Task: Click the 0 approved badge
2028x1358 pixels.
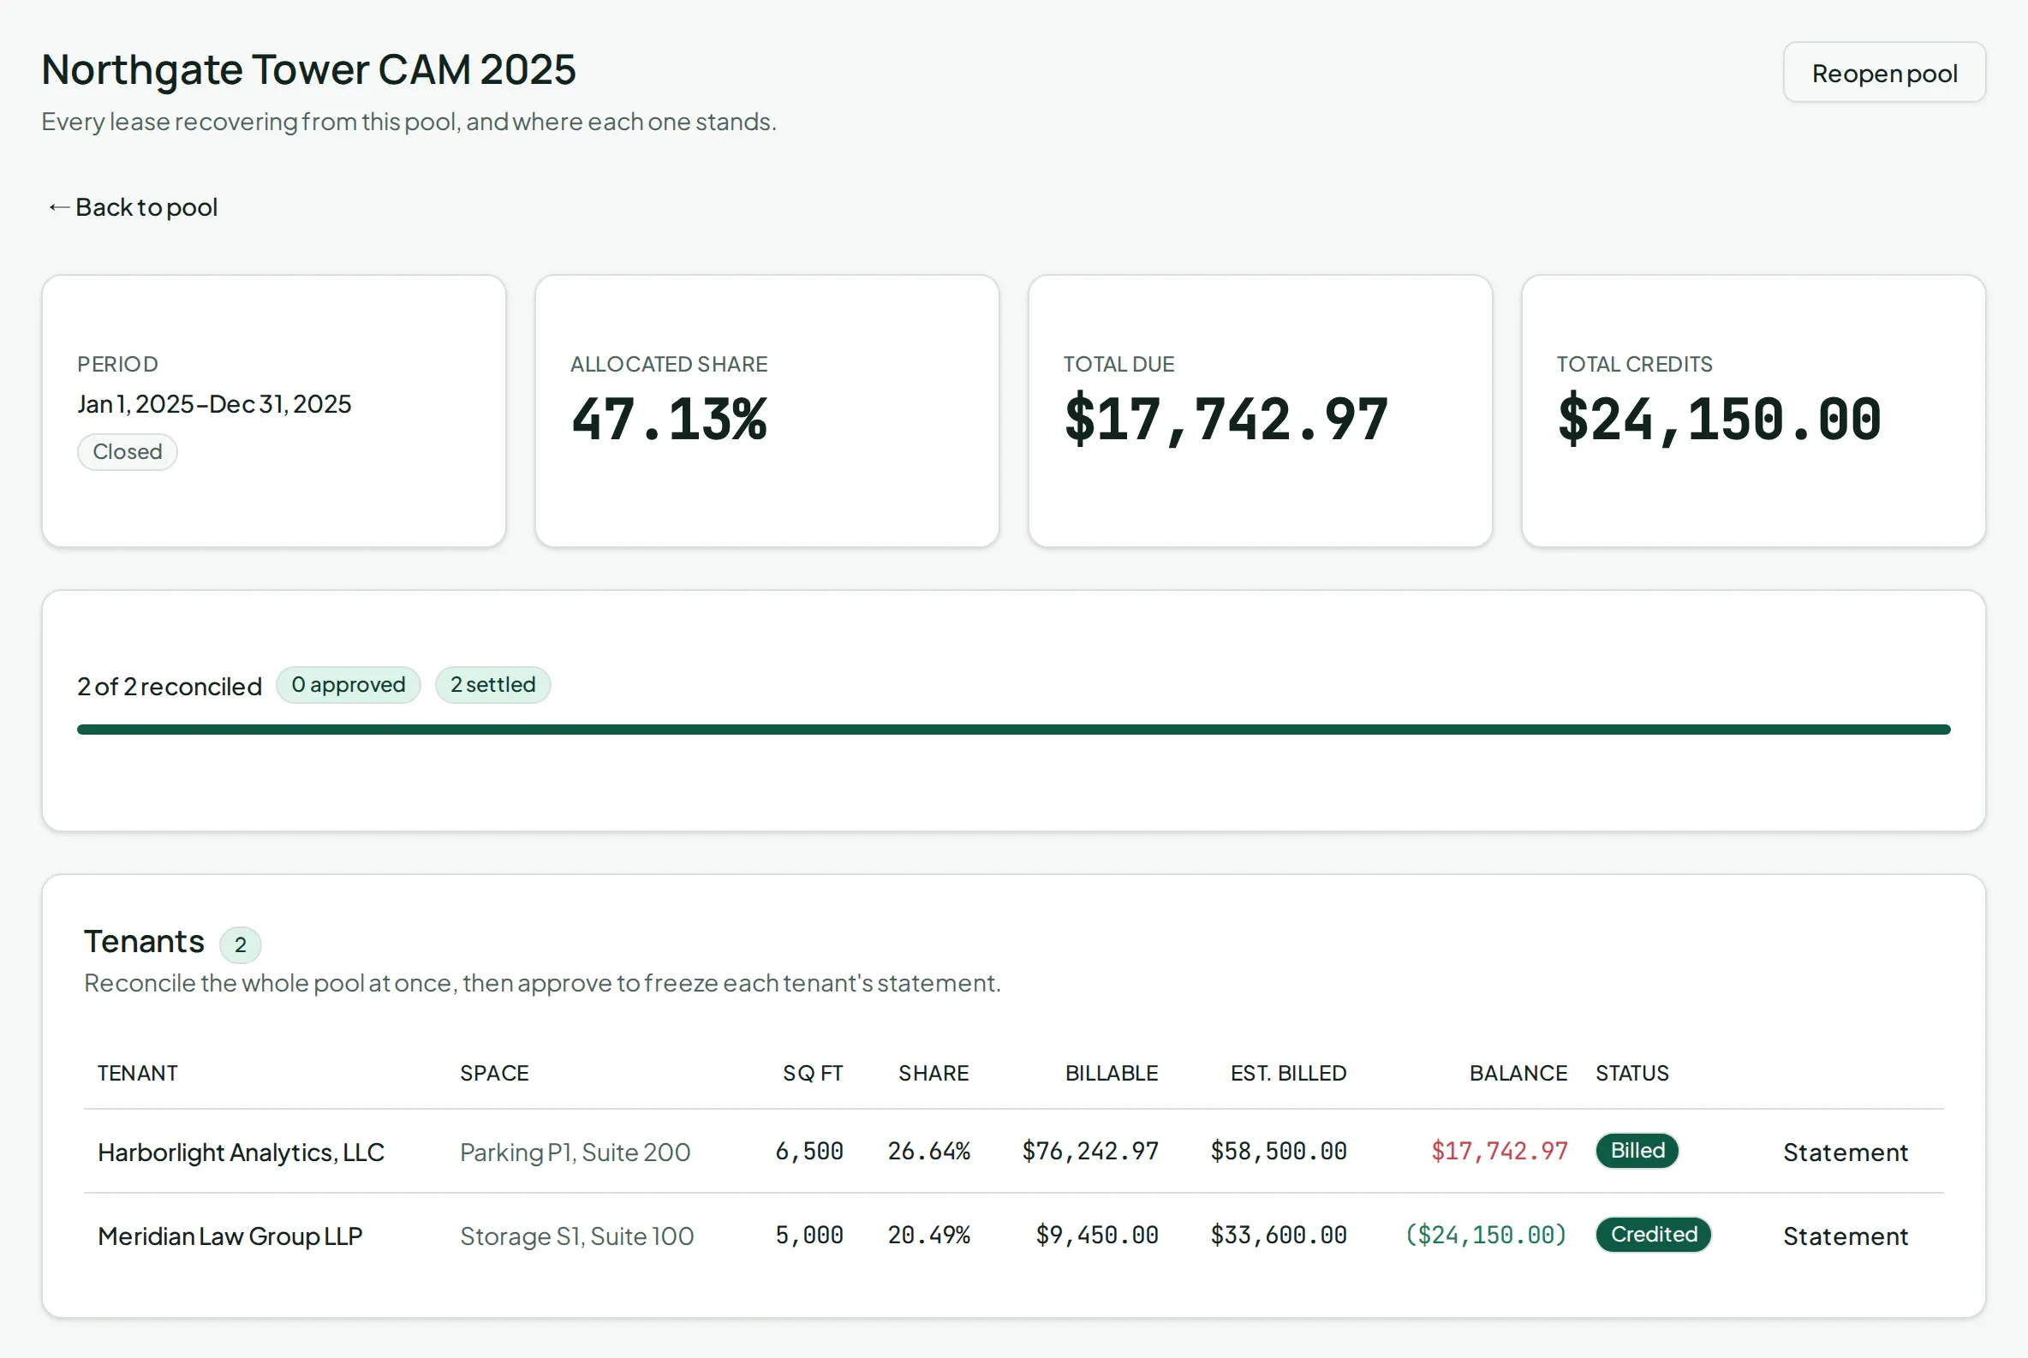Action: [x=349, y=685]
